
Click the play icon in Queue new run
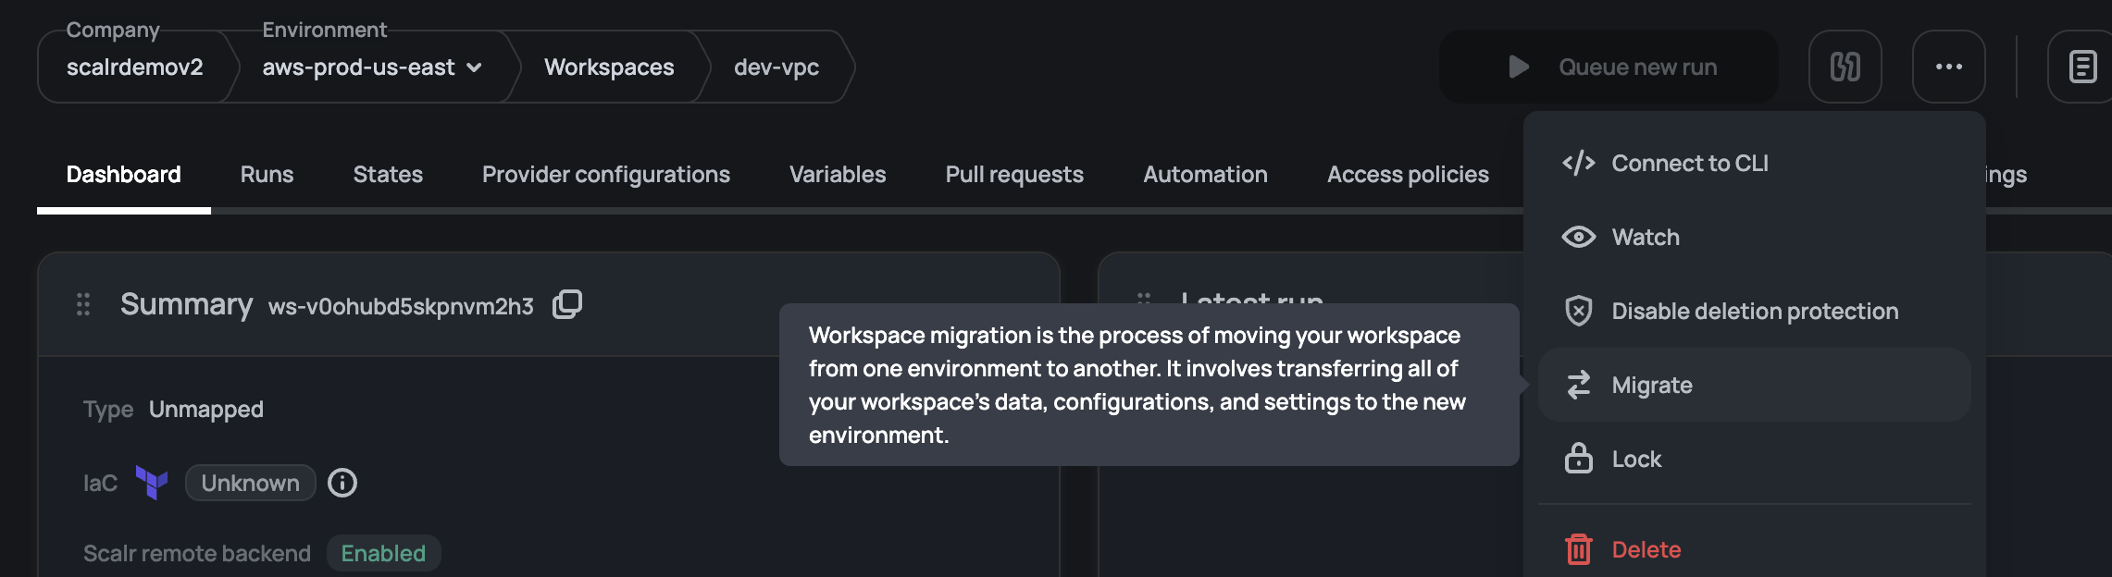coord(1518,67)
